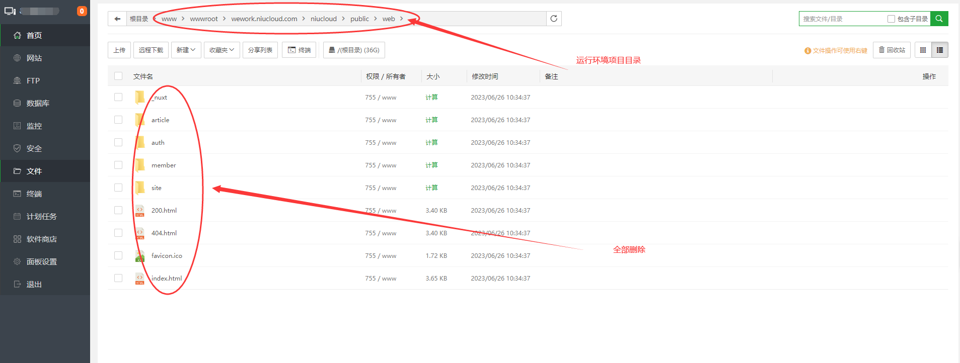The image size is (960, 363).
Task: Click the Upload (上传) button
Action: coord(119,50)
